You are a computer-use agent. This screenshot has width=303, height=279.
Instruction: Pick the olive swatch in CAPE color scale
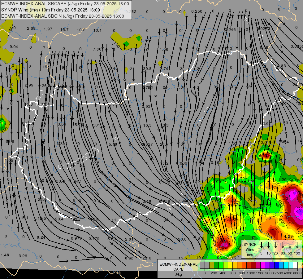point(212,265)
